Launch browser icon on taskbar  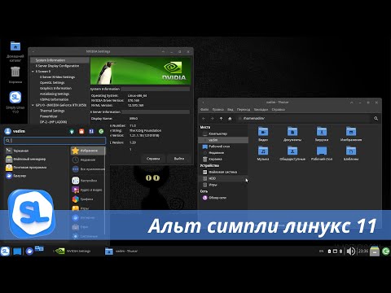[x=29, y=251]
